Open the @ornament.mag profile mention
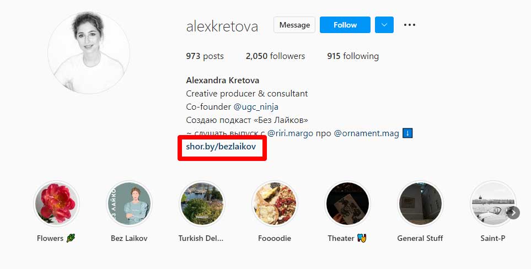The image size is (531, 269). [x=367, y=133]
